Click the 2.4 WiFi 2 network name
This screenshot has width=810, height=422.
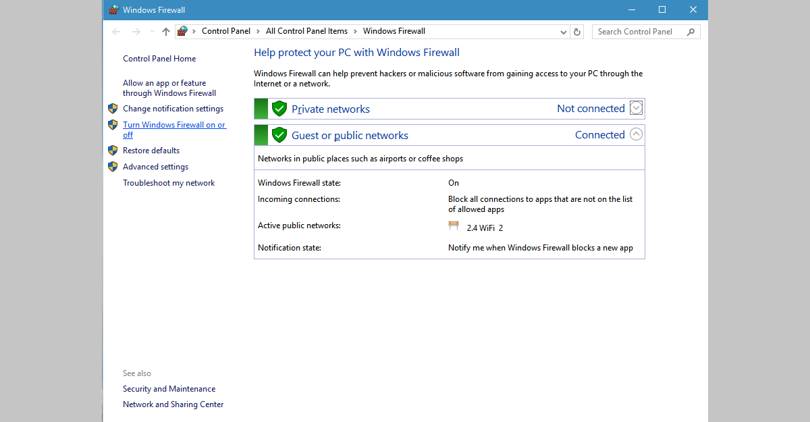click(x=485, y=228)
